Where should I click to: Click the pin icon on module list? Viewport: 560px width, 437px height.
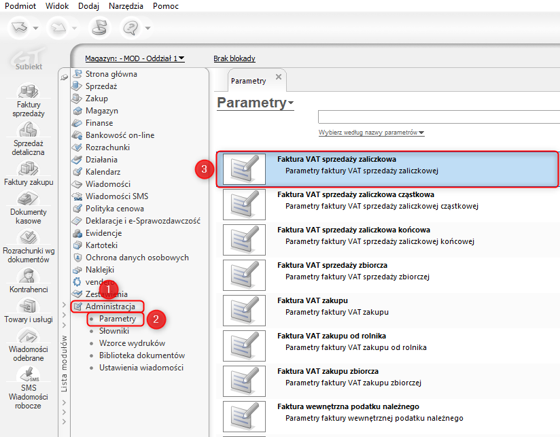coord(65,77)
